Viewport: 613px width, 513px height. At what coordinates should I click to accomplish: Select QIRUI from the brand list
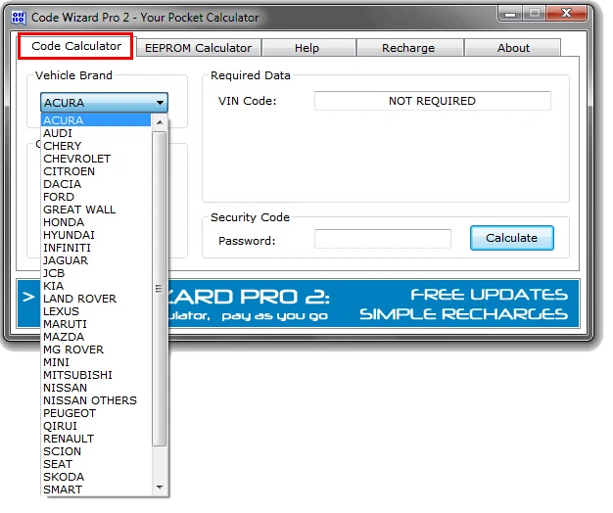[x=96, y=426]
